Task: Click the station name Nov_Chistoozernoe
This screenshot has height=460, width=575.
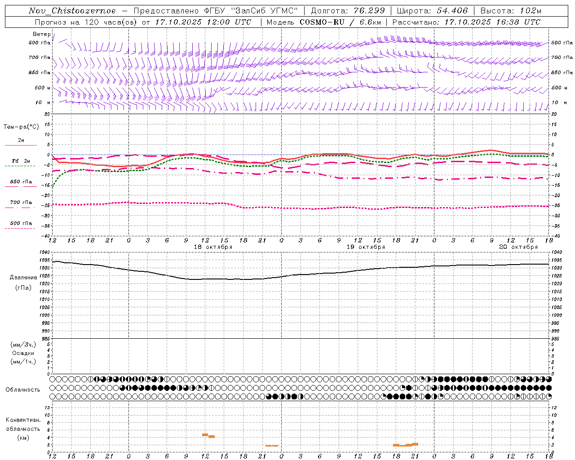Action: (x=72, y=11)
